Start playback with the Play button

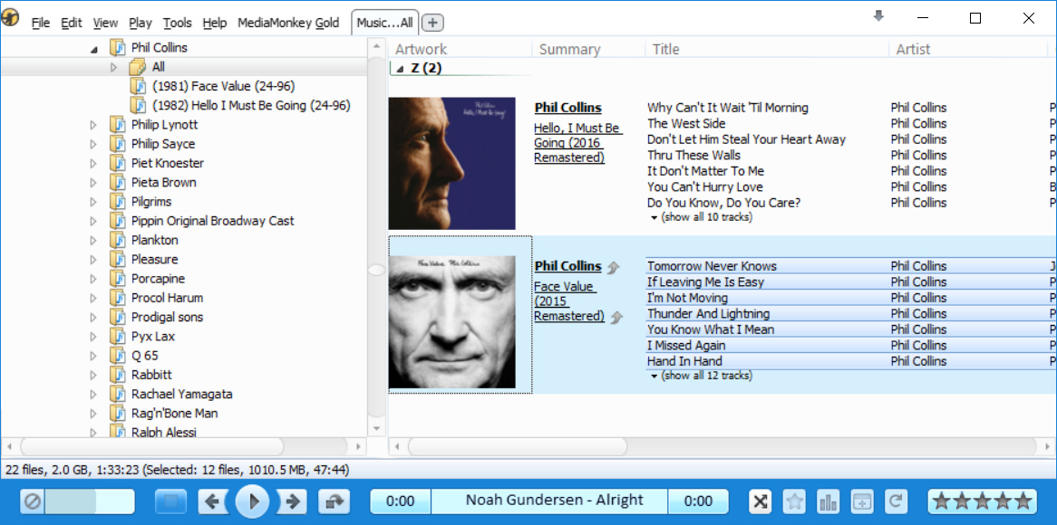click(x=253, y=501)
